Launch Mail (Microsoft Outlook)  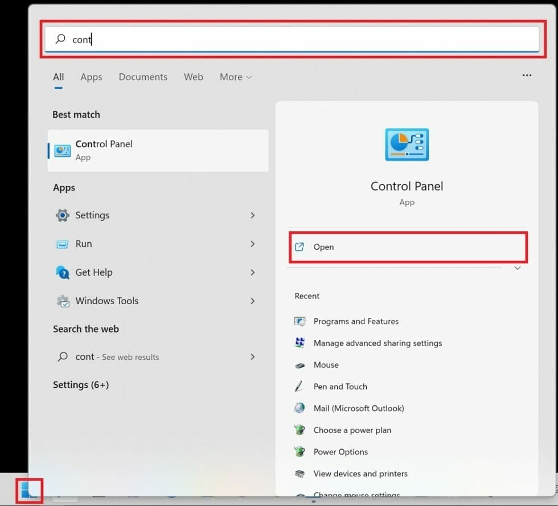tap(359, 408)
